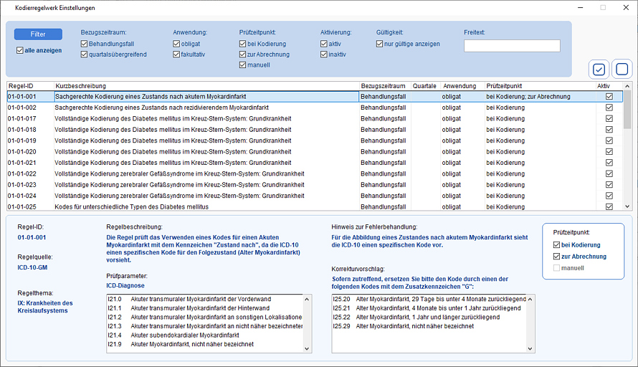Click the blue Filter button
This screenshot has width=638, height=367.
point(38,34)
